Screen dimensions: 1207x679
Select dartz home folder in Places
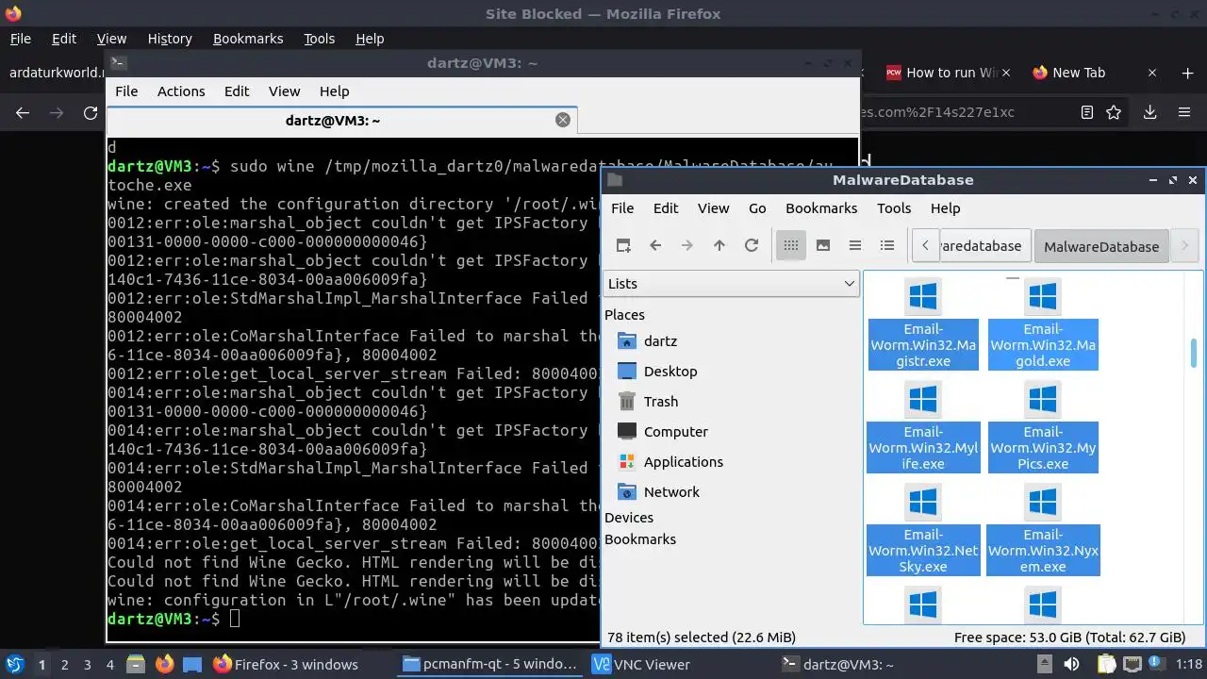660,341
